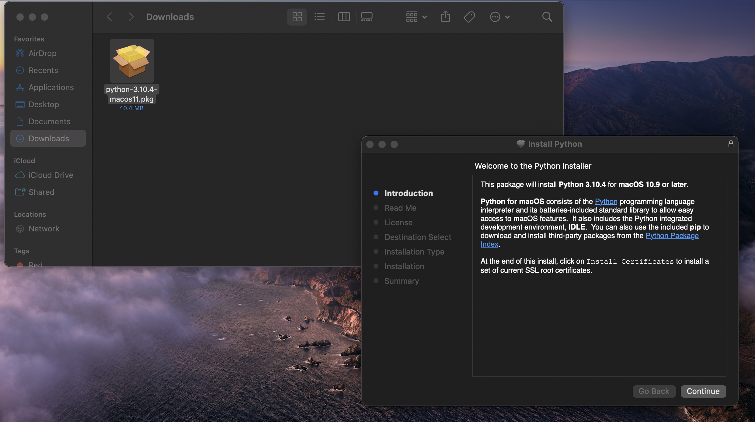Open the Documents folder in sidebar
The image size is (755, 422).
pos(49,121)
